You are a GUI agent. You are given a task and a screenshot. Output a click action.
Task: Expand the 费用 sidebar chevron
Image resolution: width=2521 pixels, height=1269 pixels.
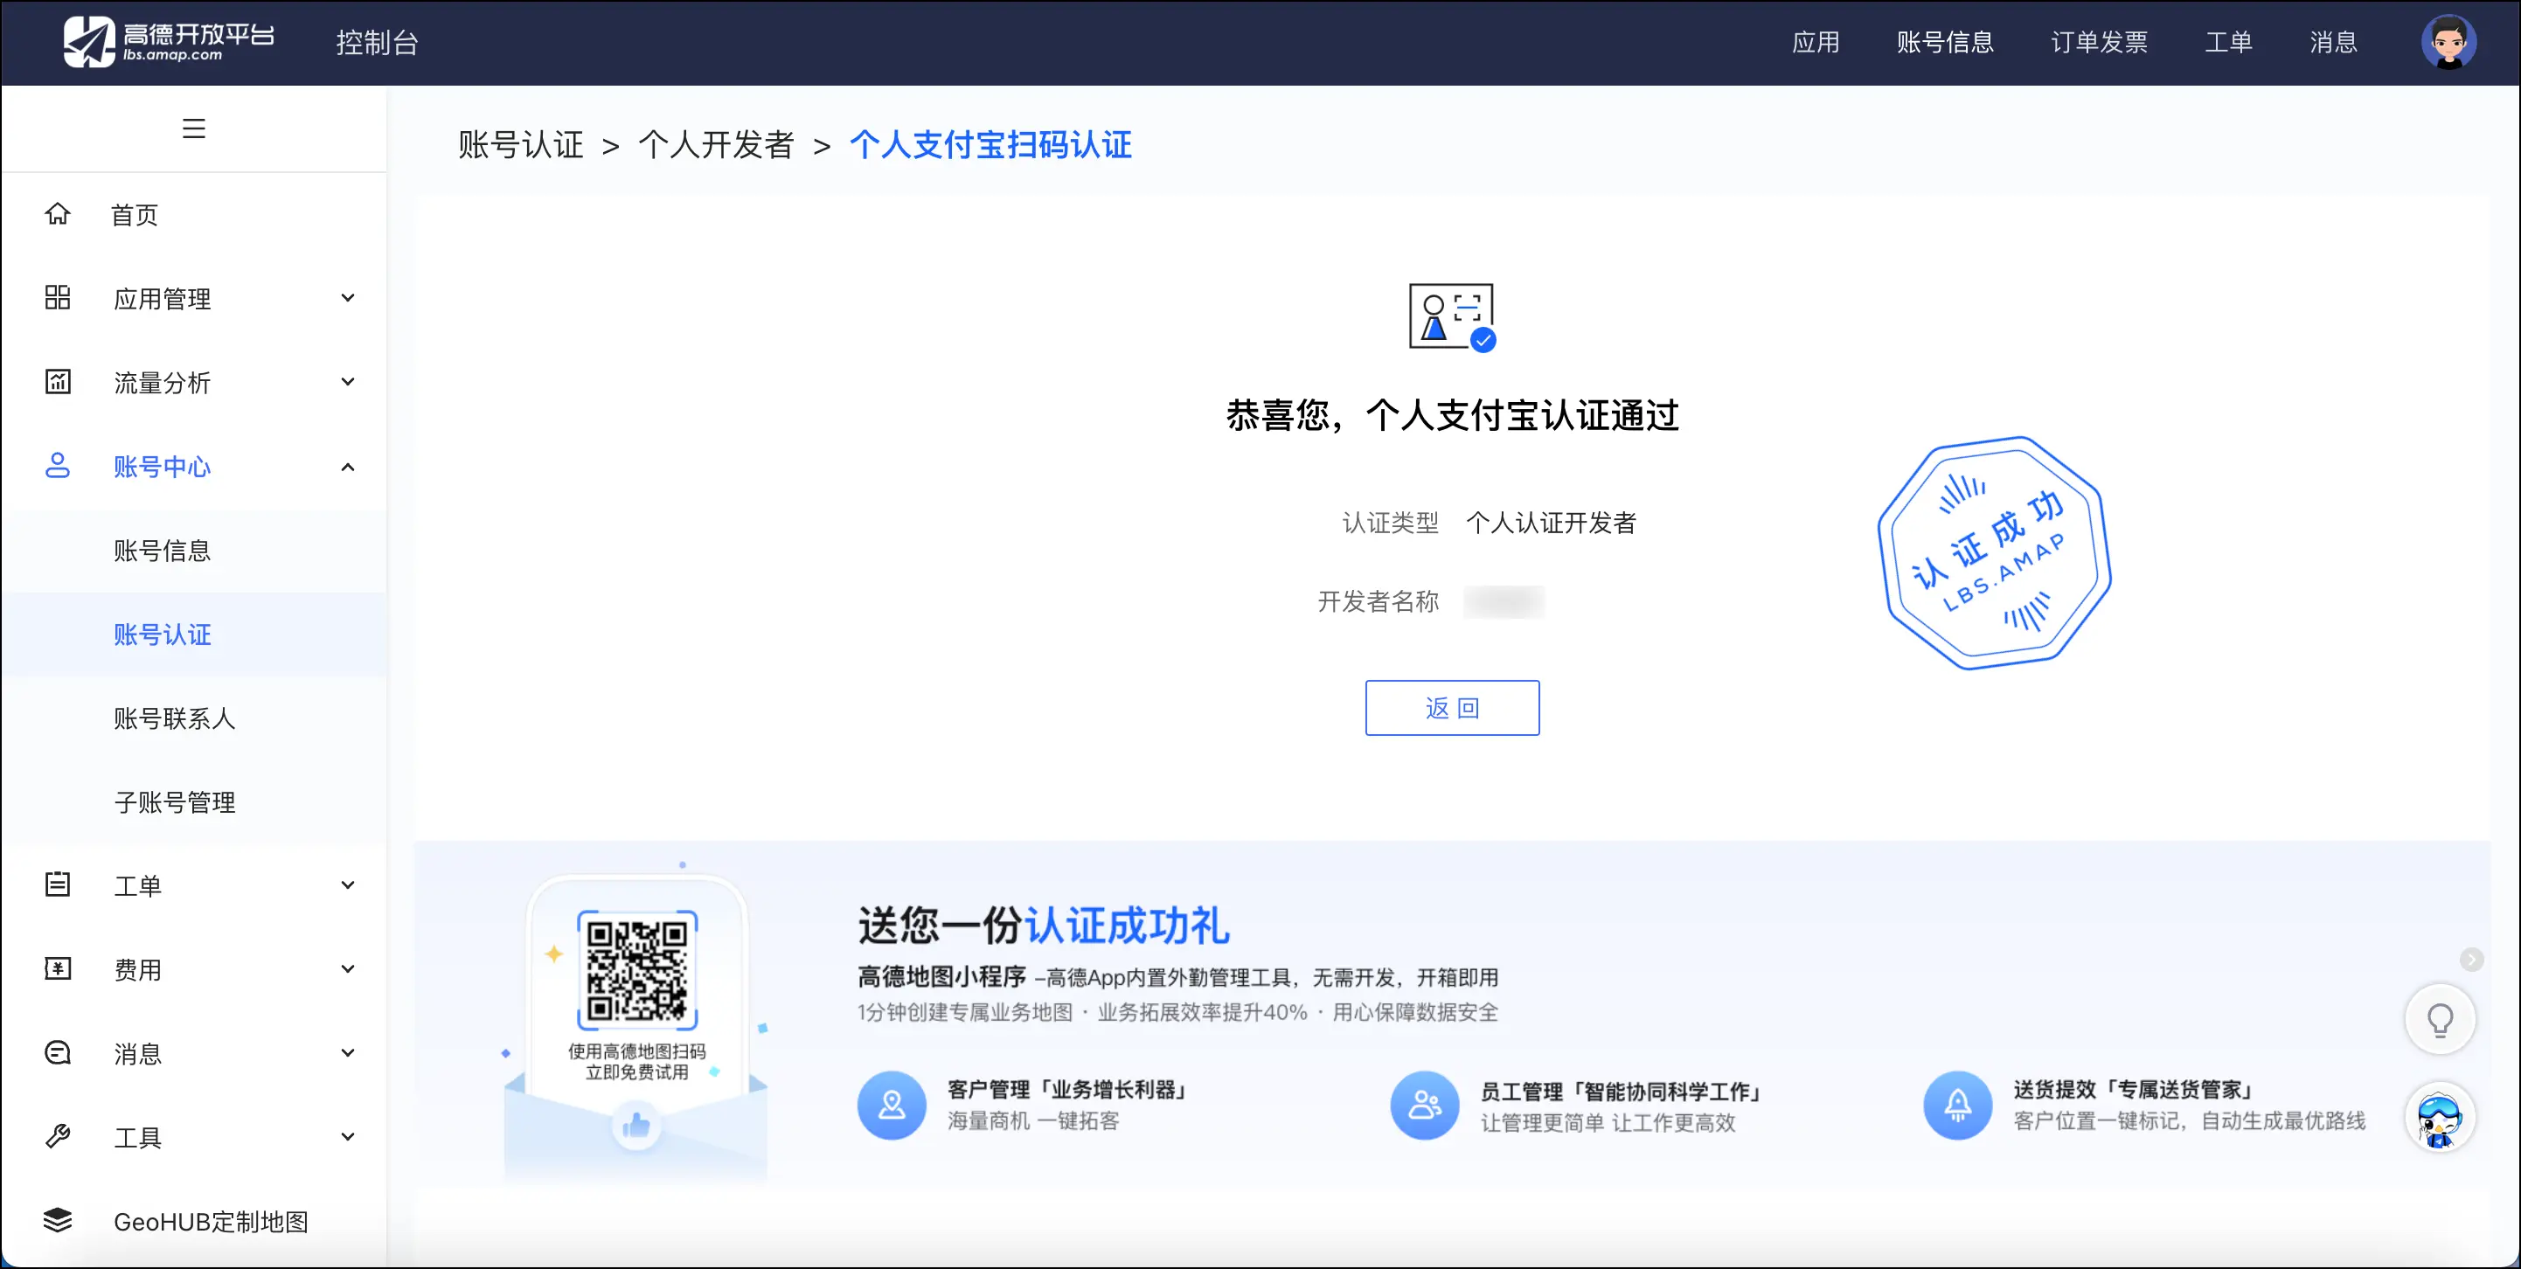click(347, 968)
